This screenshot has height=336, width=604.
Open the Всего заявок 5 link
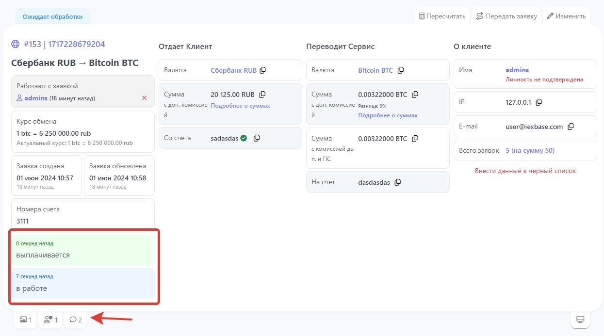[530, 150]
